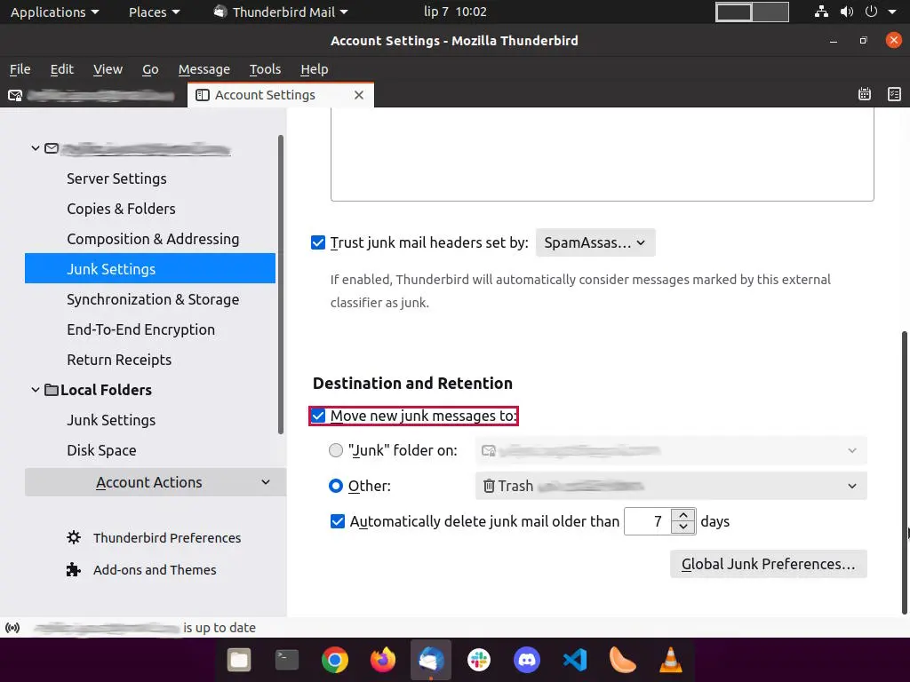910x682 pixels.
Task: Uncheck Trust junk mail headers checkbox
Action: tap(318, 242)
